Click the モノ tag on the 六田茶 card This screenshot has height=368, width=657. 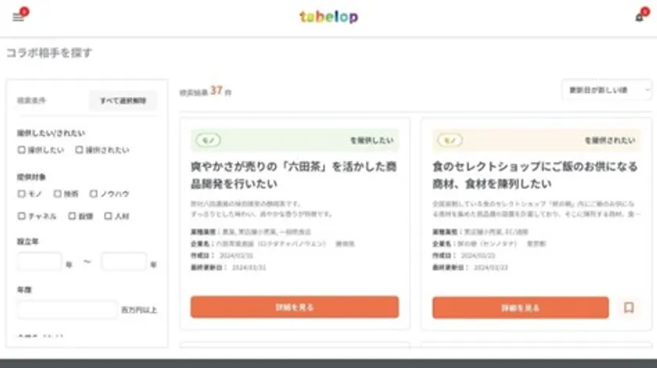click(x=208, y=141)
